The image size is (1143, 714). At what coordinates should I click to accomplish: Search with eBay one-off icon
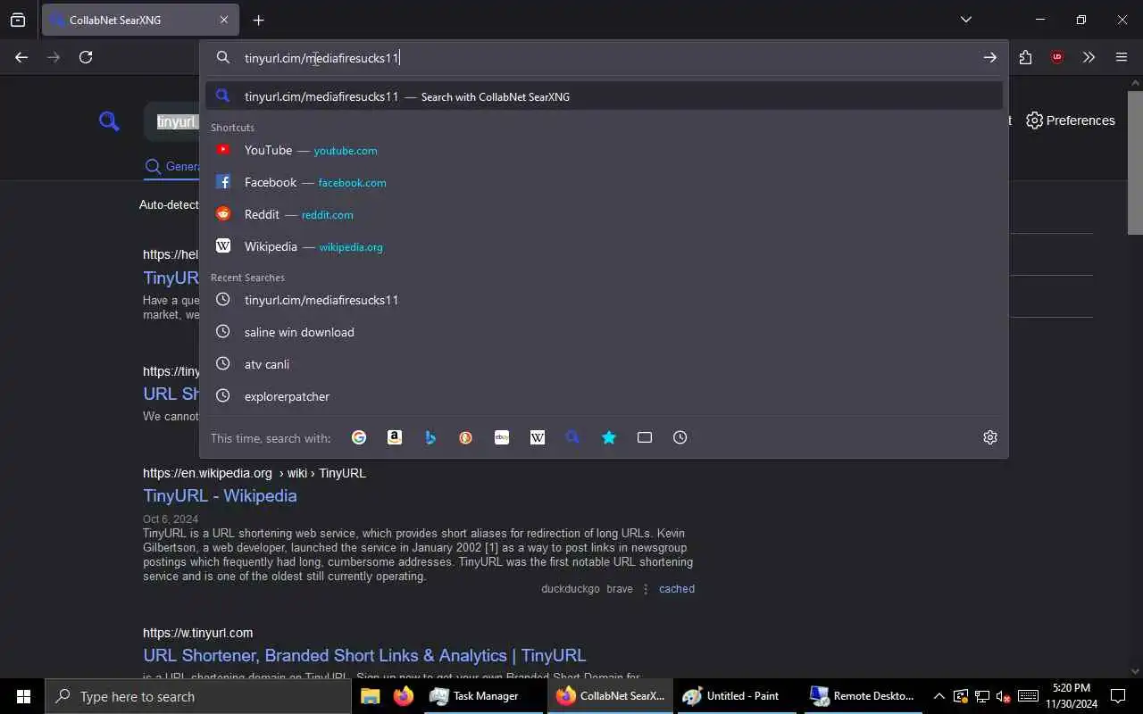502,437
